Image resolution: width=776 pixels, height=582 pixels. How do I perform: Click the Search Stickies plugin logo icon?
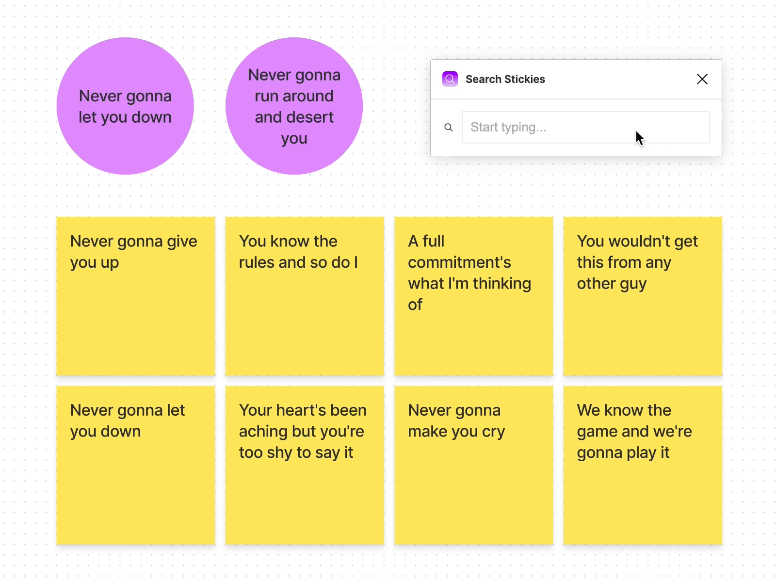click(x=450, y=79)
